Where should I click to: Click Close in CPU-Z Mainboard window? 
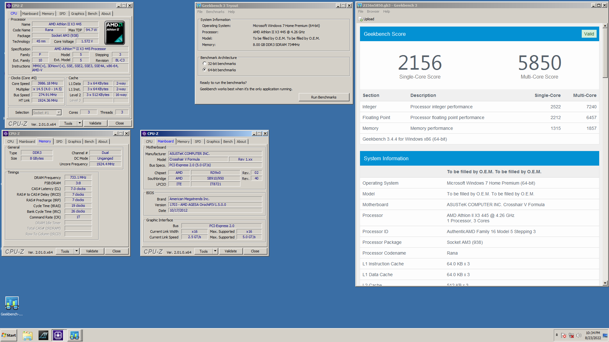(x=255, y=251)
